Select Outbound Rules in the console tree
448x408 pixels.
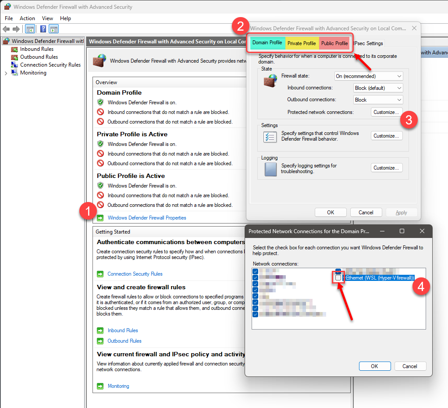coord(39,57)
